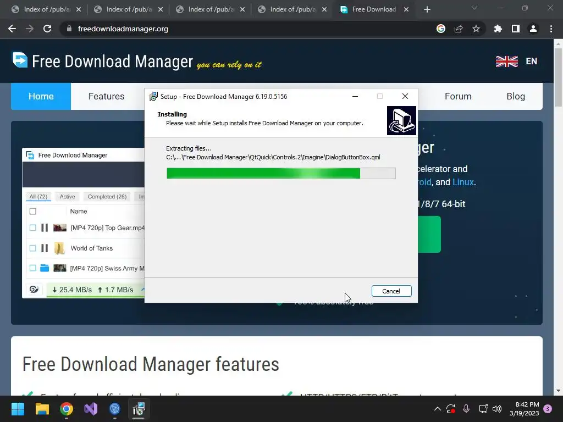
Task: Click the 25.4 MB/s download speed text
Action: pos(72,290)
